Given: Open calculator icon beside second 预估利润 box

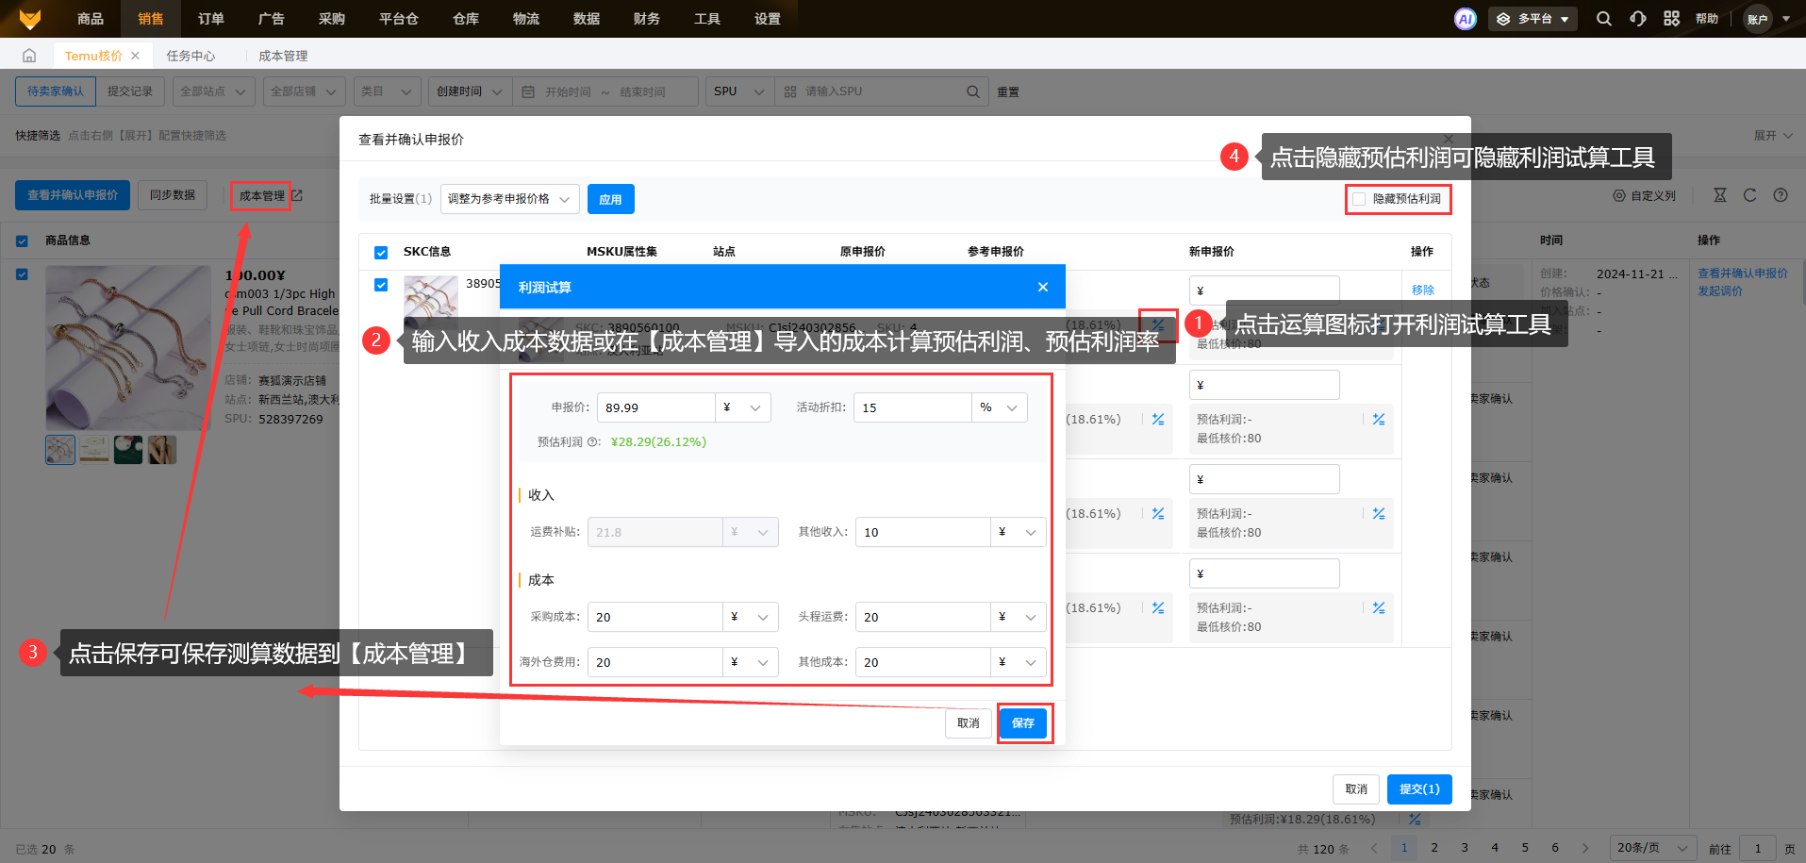Looking at the screenshot, I should click(1379, 419).
